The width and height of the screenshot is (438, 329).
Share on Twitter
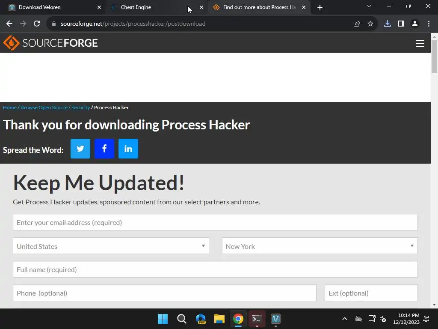point(80,149)
